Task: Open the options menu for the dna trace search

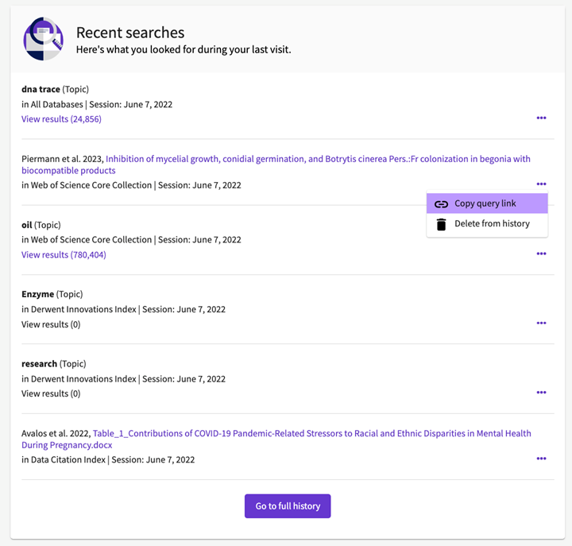Action: pyautogui.click(x=541, y=118)
